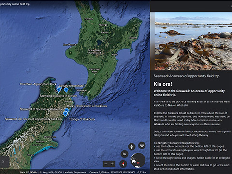Reset heading with the compass icon

(123, 164)
